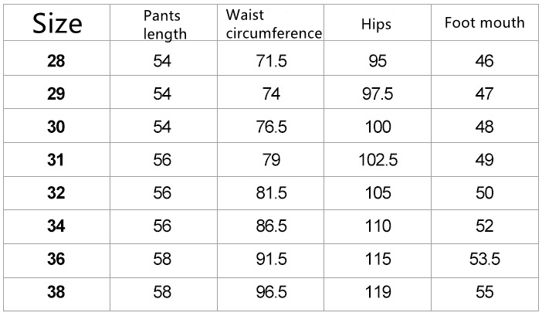Click the "Size" column header
This screenshot has width=542, height=316.
(56, 24)
